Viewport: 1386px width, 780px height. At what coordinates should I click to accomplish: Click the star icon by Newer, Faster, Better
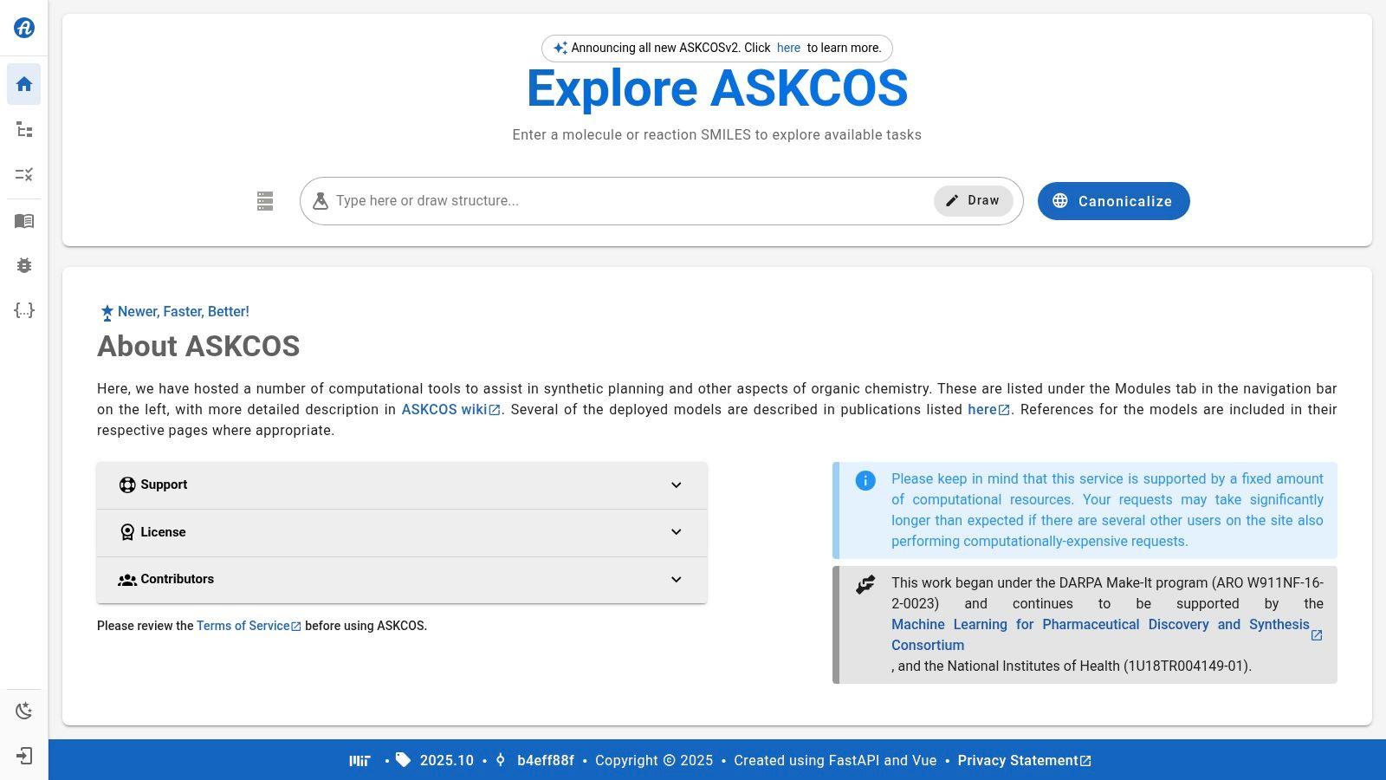pyautogui.click(x=107, y=313)
